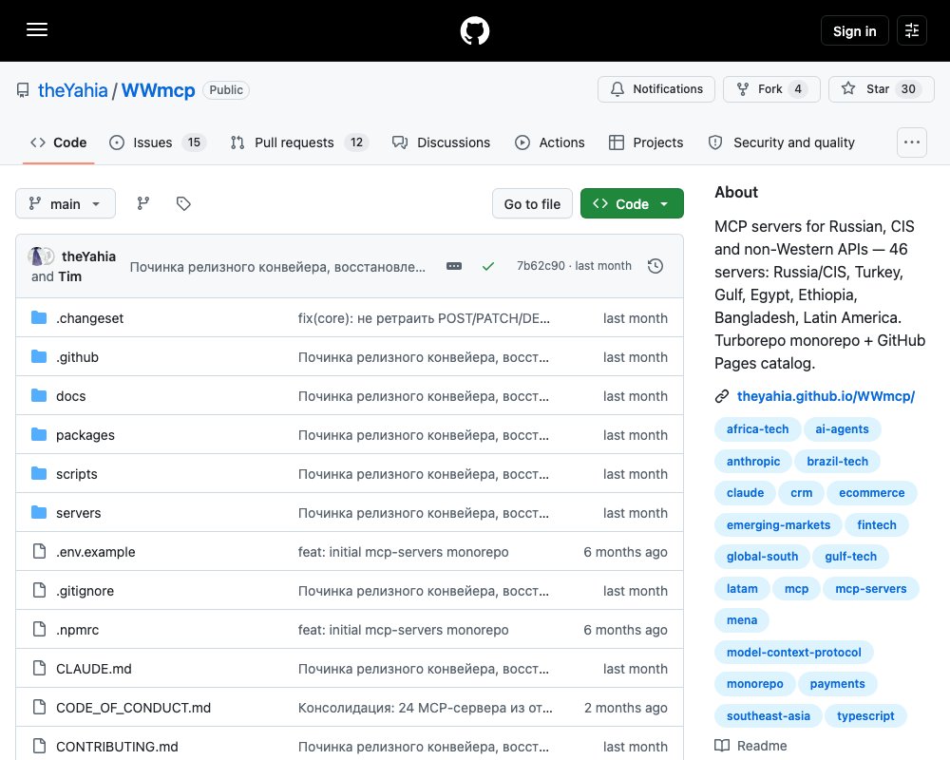Open the .npmrc file

[78, 630]
